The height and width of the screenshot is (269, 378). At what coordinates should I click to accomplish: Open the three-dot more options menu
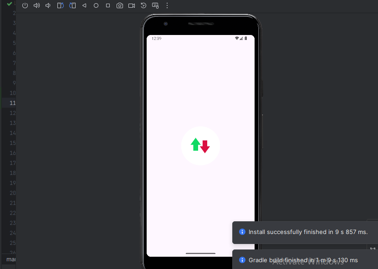click(167, 6)
